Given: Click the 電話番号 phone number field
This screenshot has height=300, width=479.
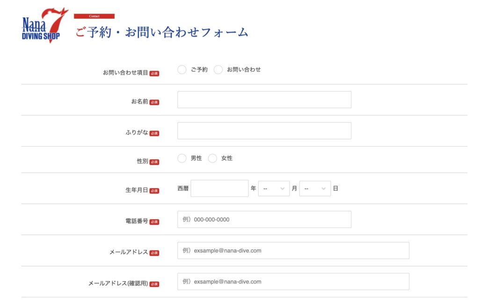Looking at the screenshot, I should coord(264,220).
